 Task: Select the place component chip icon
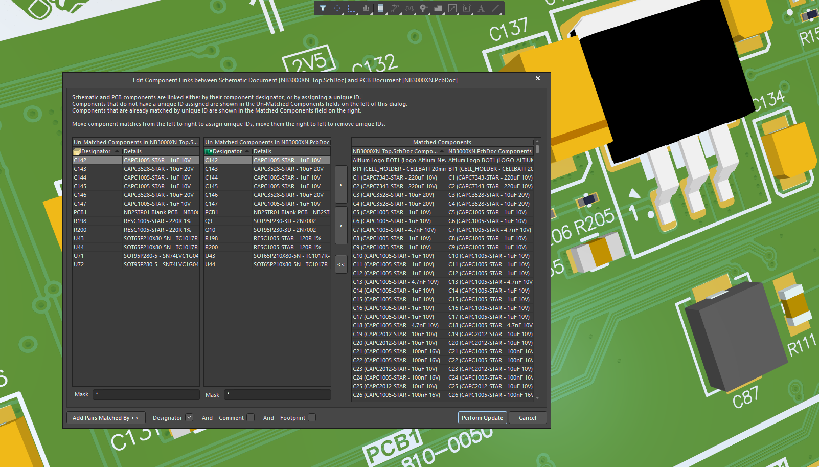tap(380, 8)
